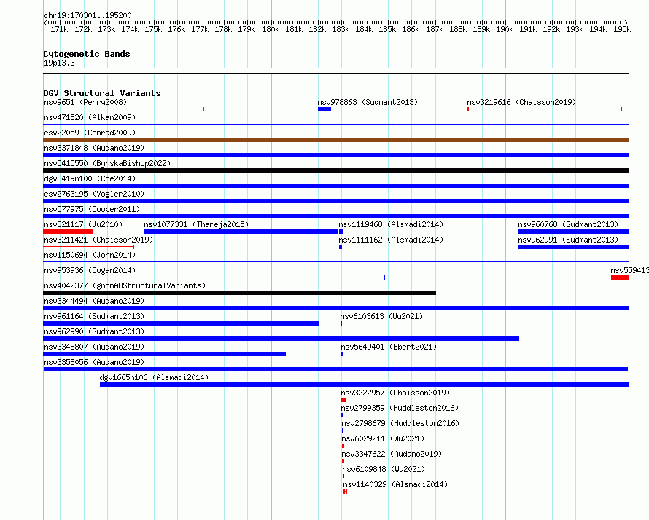Viewport: 649px width, 520px height.
Task: Click nsv960768 (Sudmant2013) label
Action: [x=568, y=224]
